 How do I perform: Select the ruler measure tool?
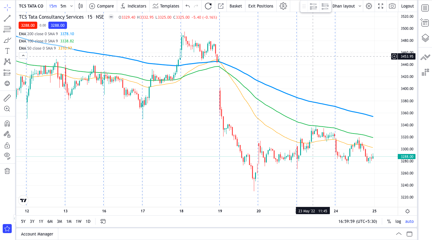(7, 98)
